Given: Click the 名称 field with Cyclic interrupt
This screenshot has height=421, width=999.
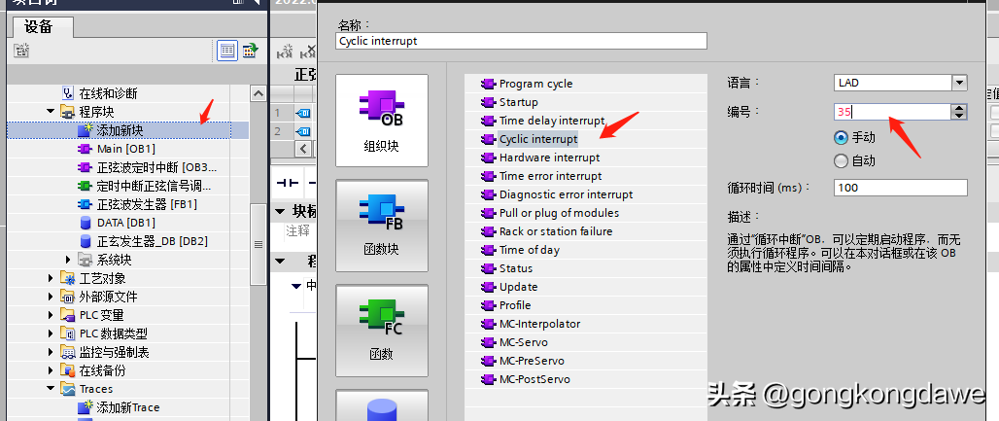Looking at the screenshot, I should coord(521,41).
